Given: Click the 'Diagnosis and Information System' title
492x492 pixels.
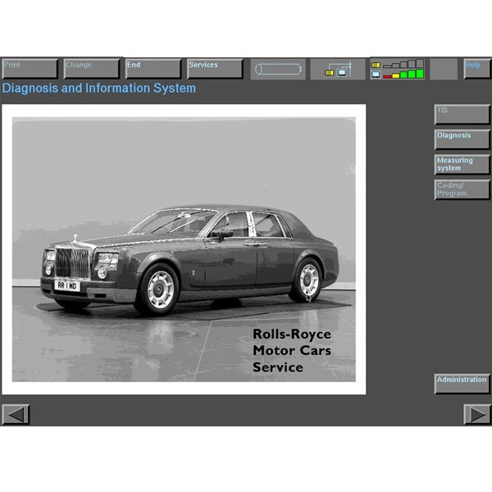Looking at the screenshot, I should pyautogui.click(x=99, y=89).
